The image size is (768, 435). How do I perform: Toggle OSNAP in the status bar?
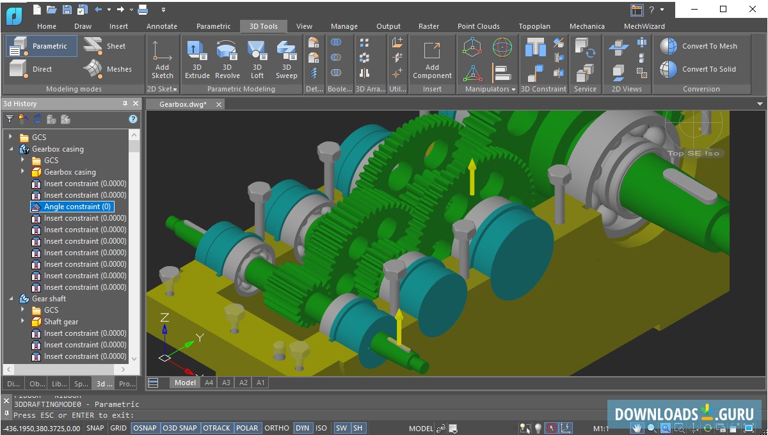(145, 428)
